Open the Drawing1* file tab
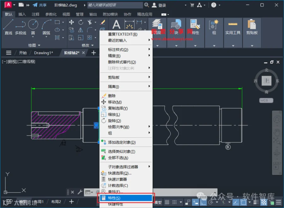 click(x=44, y=53)
